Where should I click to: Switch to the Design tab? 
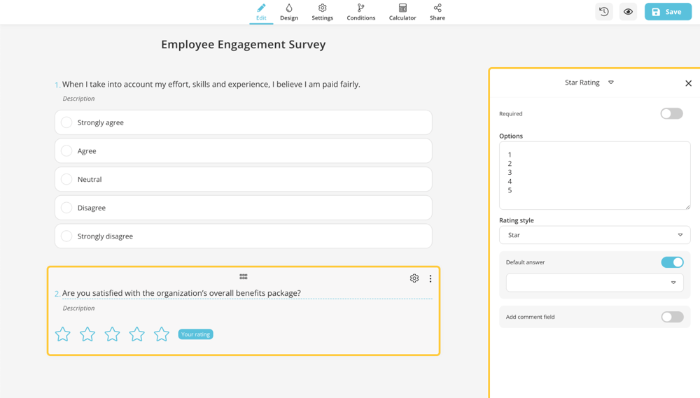289,12
